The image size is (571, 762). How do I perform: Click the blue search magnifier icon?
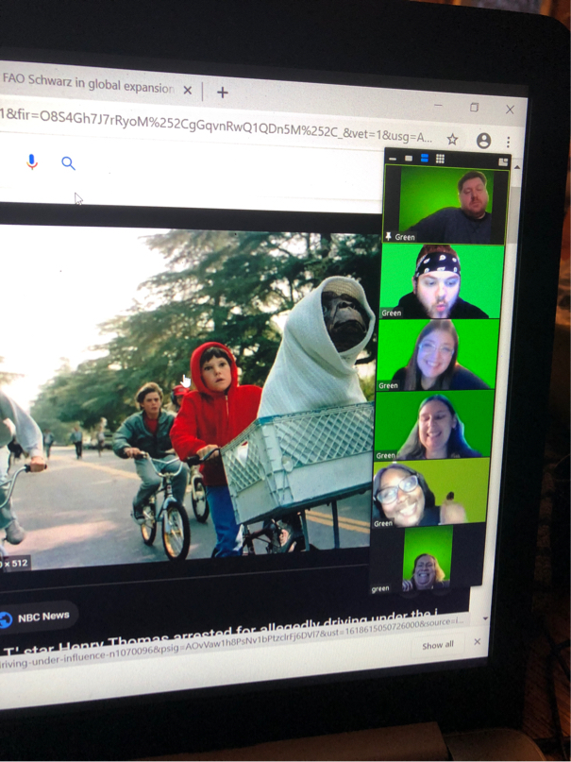click(69, 163)
